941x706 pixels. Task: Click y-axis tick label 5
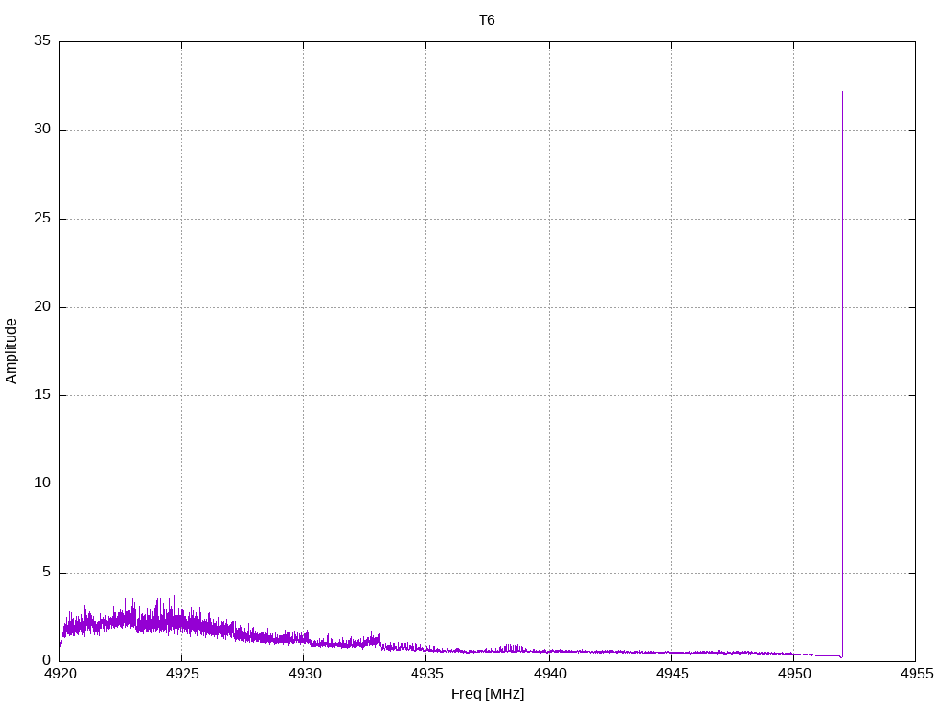point(47,572)
